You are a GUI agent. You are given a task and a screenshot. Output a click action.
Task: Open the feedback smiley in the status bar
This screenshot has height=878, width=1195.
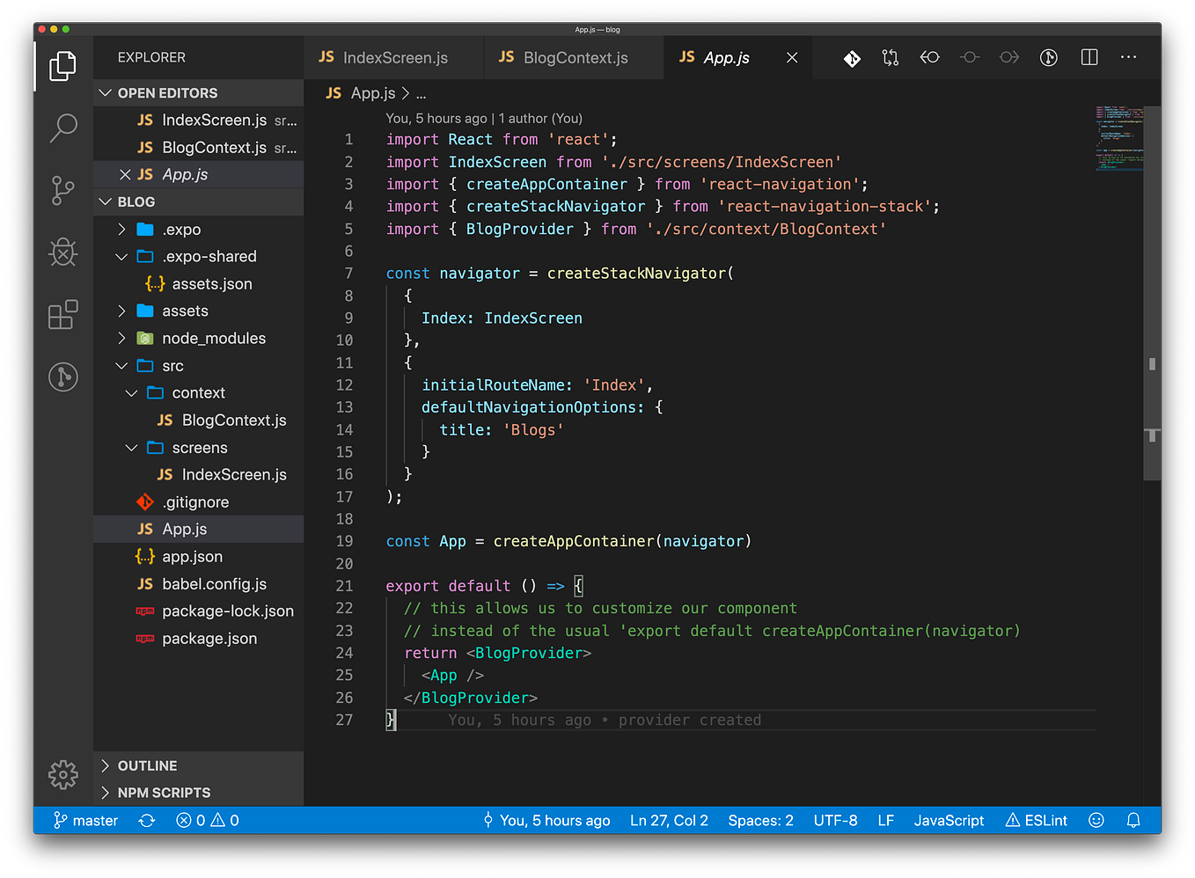pos(1096,820)
